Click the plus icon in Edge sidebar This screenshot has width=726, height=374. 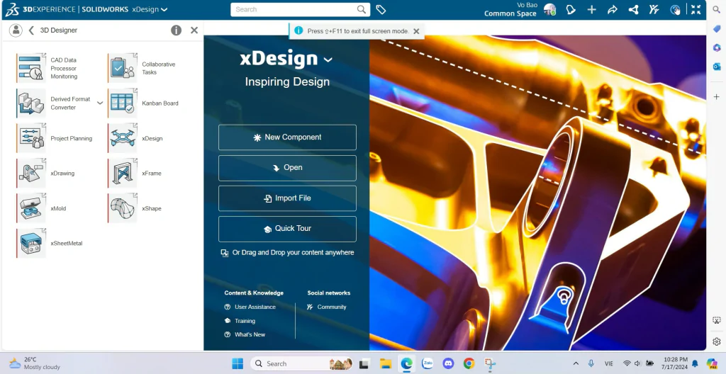pyautogui.click(x=716, y=97)
